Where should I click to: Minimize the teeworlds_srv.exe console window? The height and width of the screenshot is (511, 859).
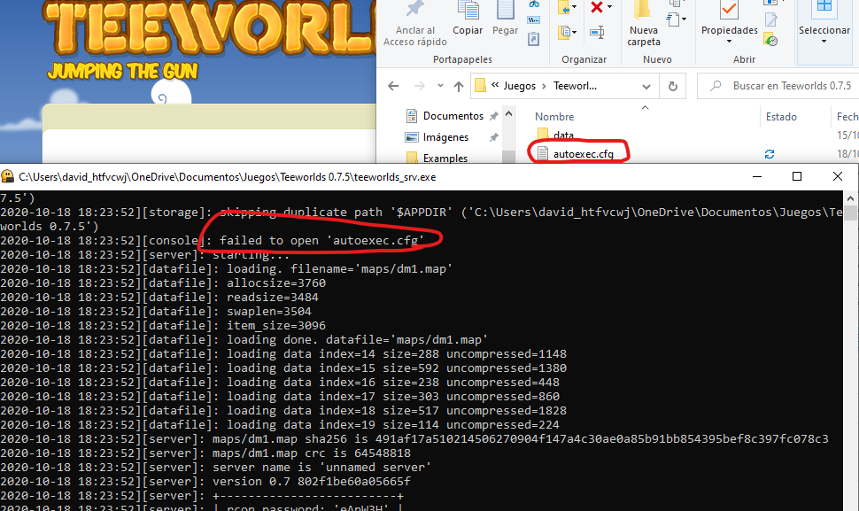757,176
